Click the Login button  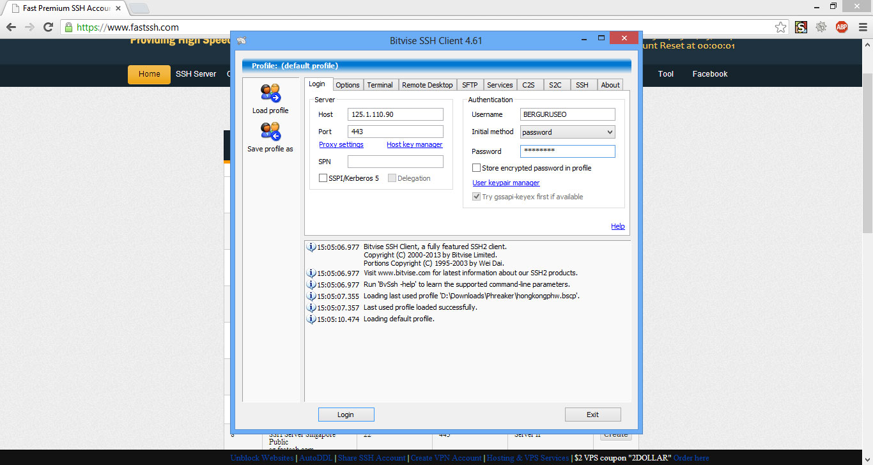click(x=346, y=415)
